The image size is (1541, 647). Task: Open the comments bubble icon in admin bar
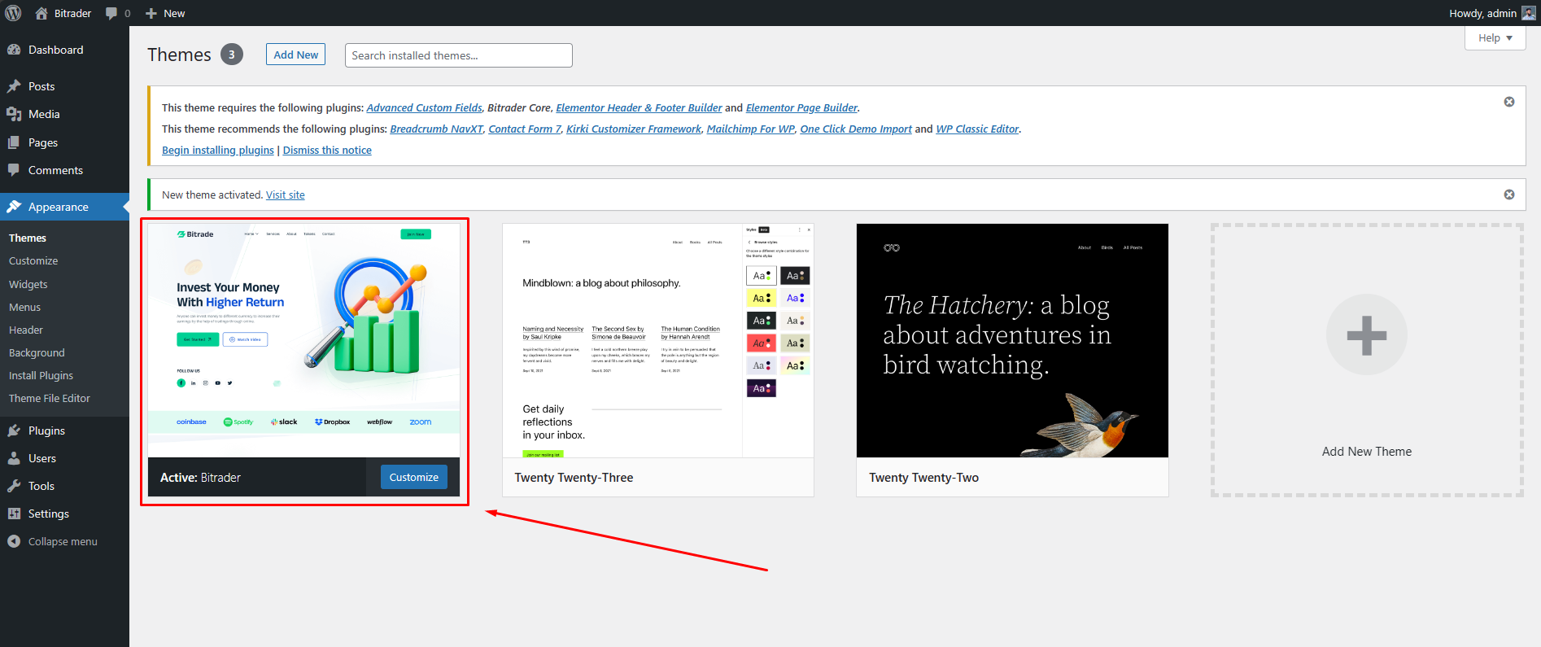pyautogui.click(x=112, y=13)
